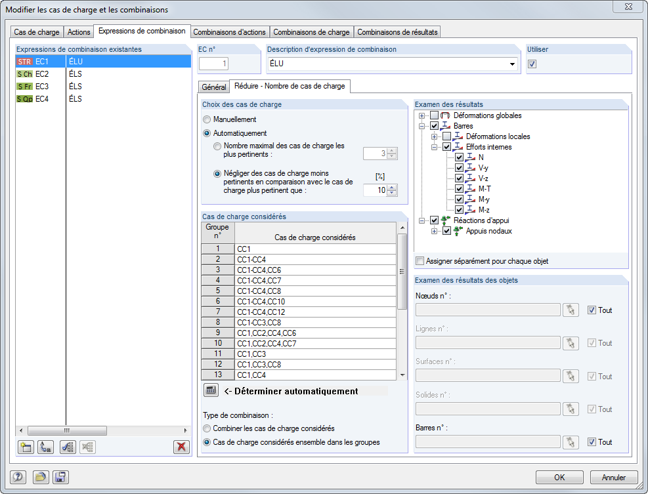
Task: Click the Barres beam icon in tree
Action: (445, 125)
